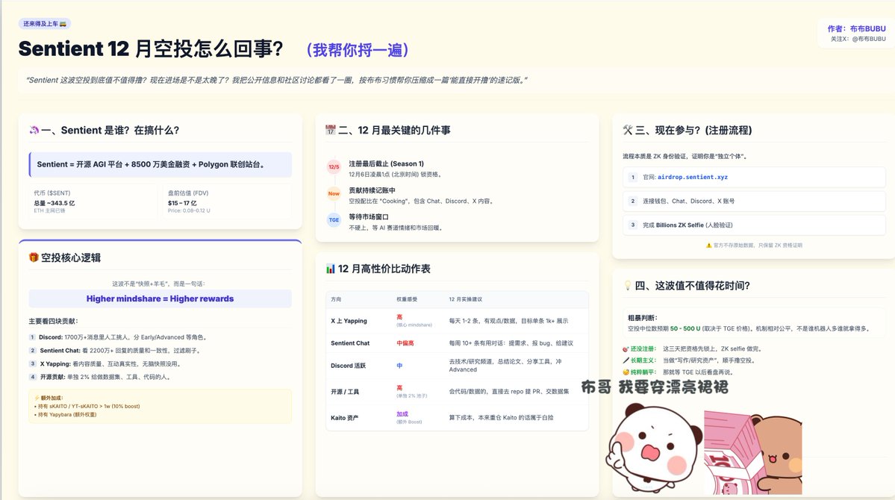
Task: Click the Sentient Chat table row label
Action: [350, 343]
